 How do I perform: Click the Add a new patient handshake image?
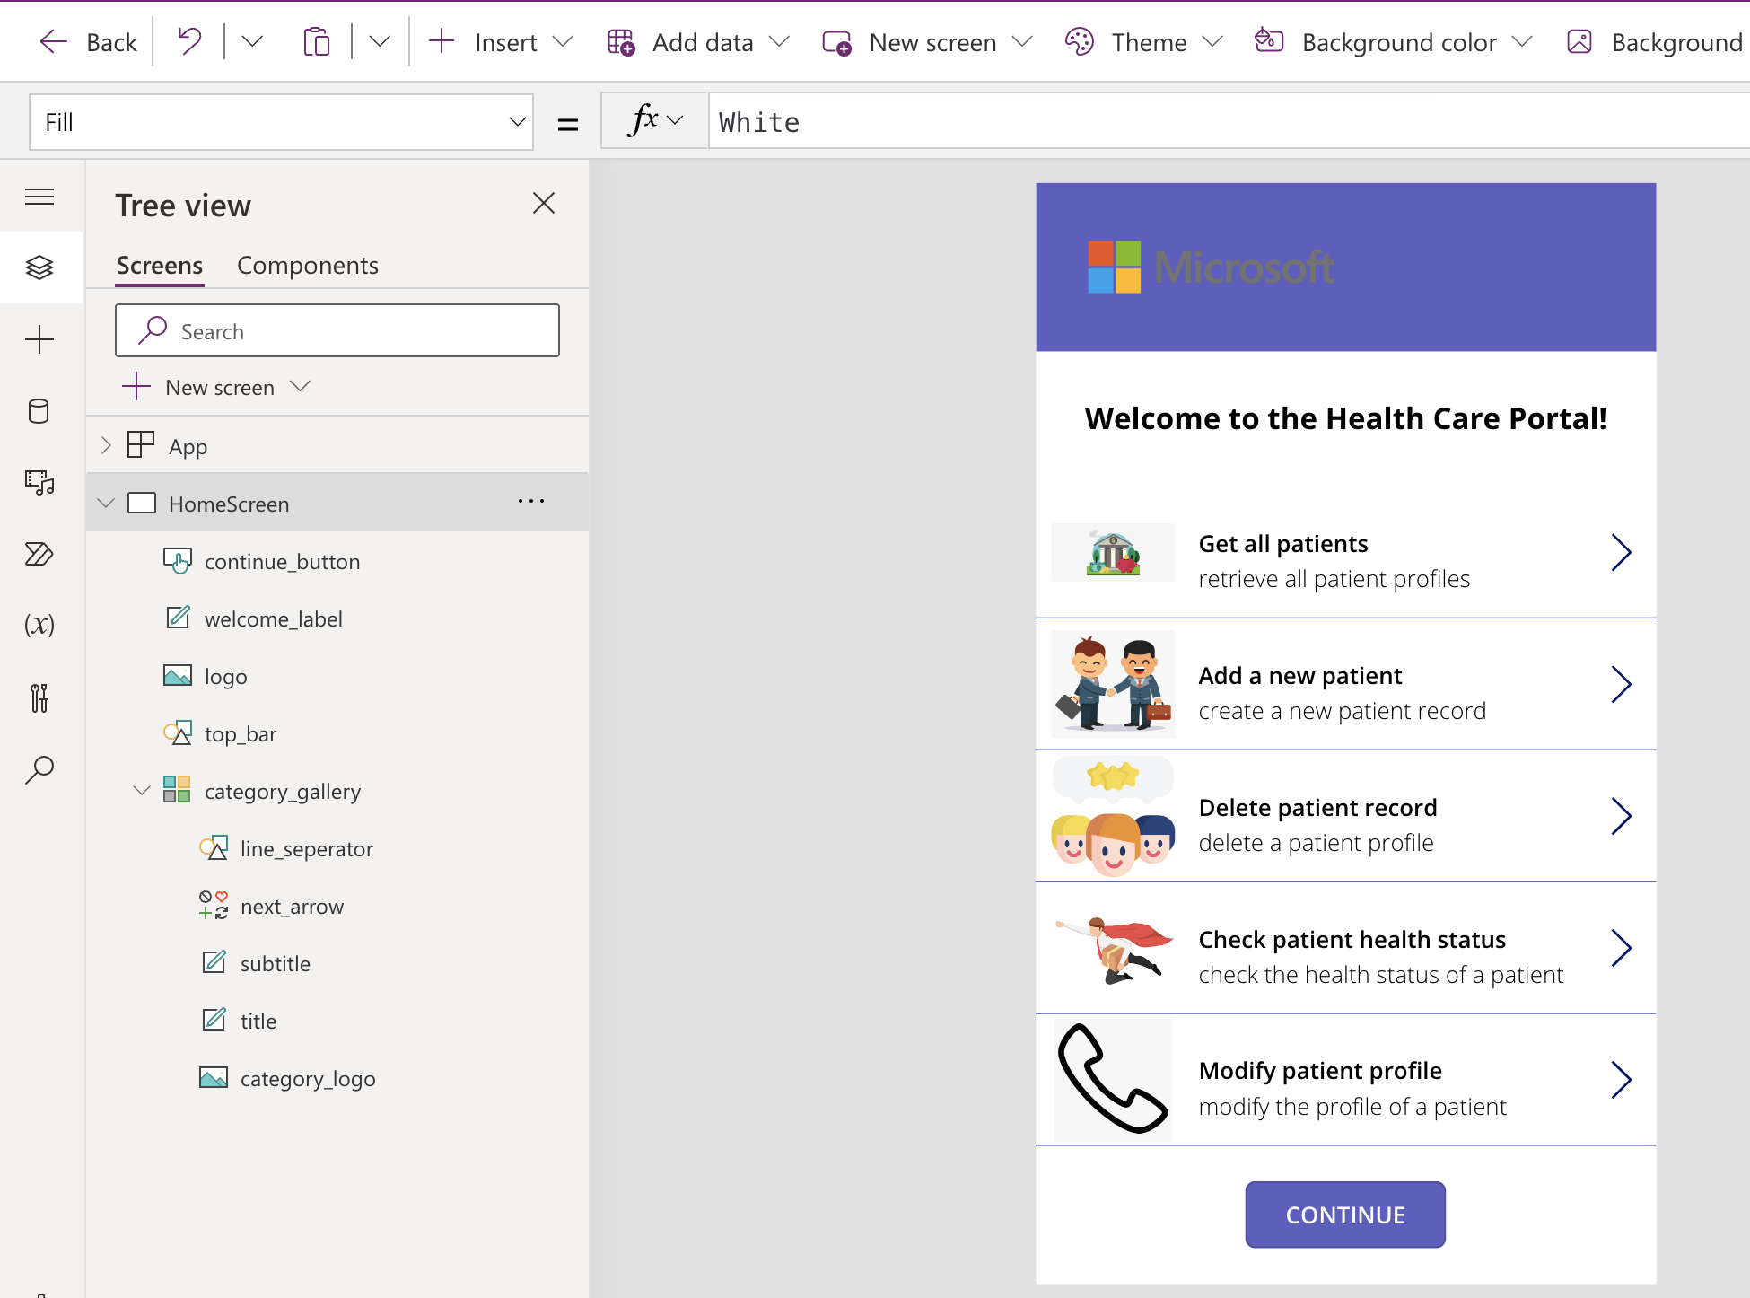pyautogui.click(x=1113, y=684)
